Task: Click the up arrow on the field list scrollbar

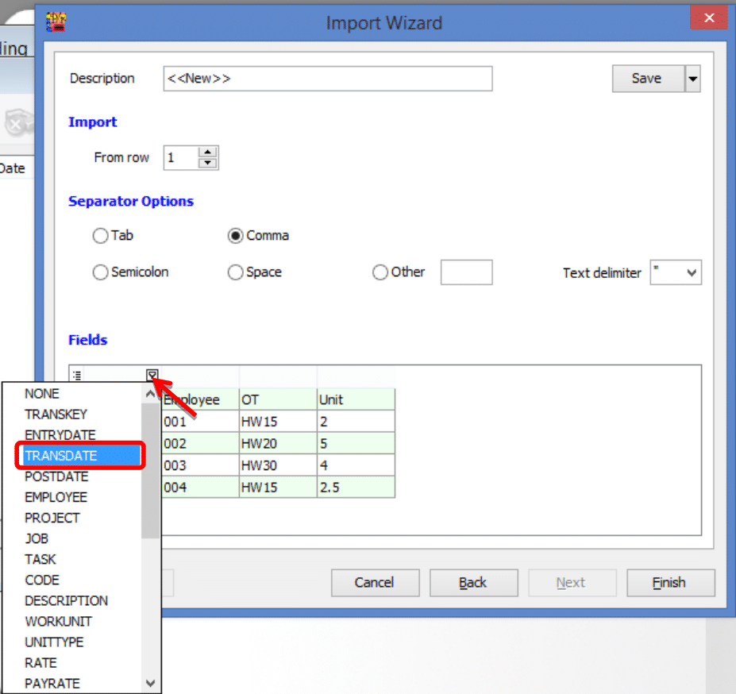Action: (x=150, y=392)
